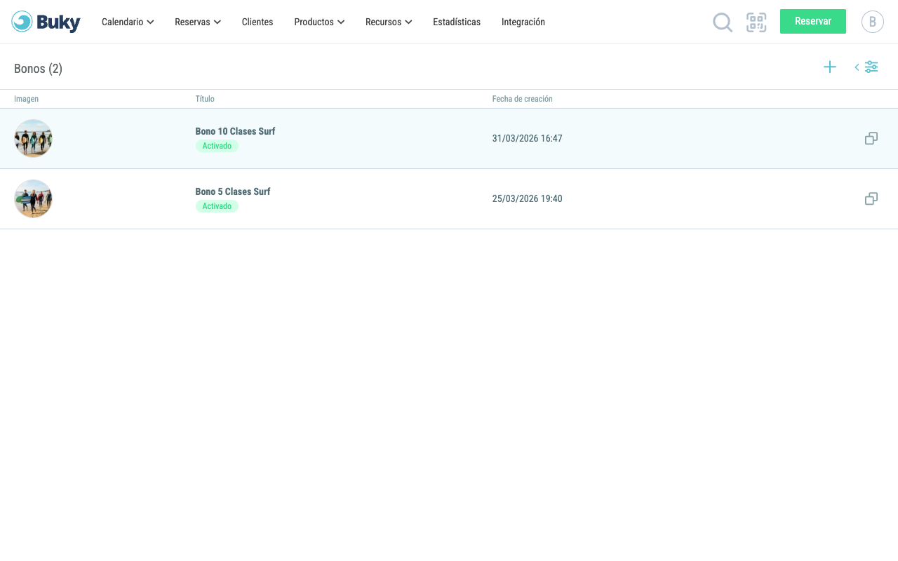Duplicate Bono 5 Clases Surf
898x561 pixels.
pos(871,199)
